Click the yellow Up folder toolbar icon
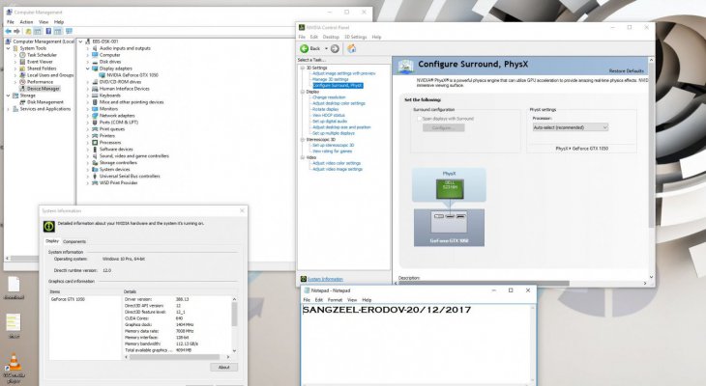The image size is (706, 386). pos(28,31)
